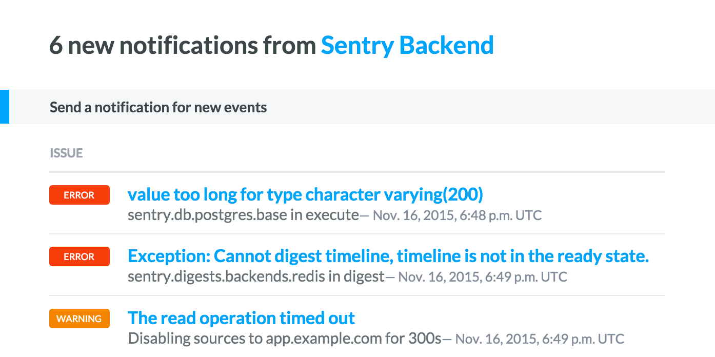This screenshot has height=357, width=715.
Task: Click the red ERROR label next to the Exception issue
Action: 79,256
